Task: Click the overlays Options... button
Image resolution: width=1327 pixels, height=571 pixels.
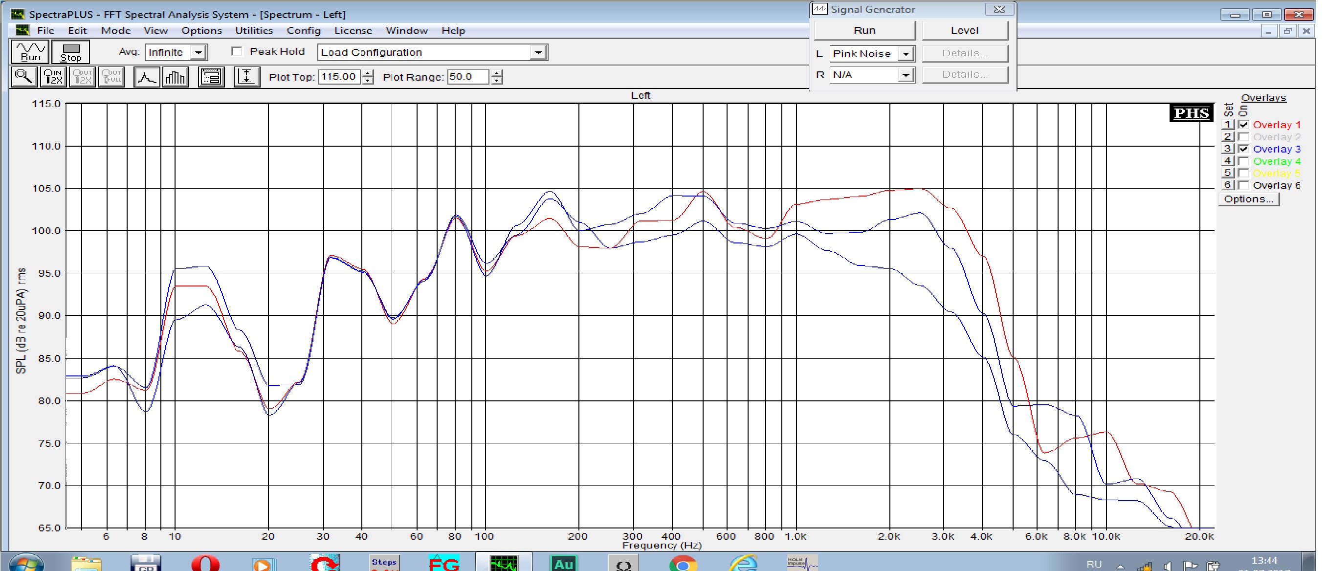Action: pos(1248,199)
